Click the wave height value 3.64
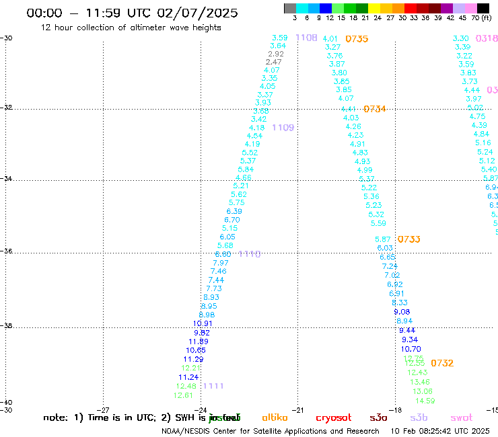Viewport: 498px width, 437px height. (278, 46)
